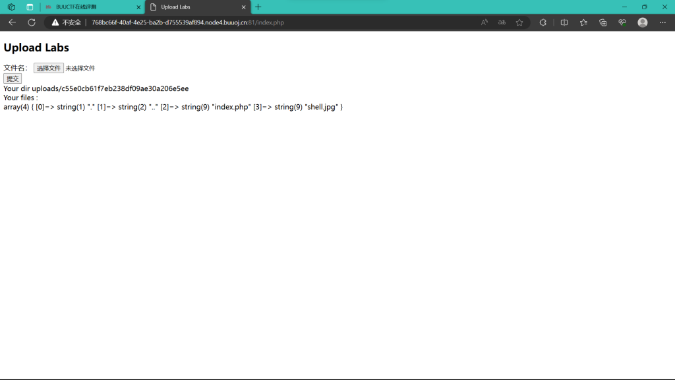Image resolution: width=675 pixels, height=380 pixels.
Task: Click the 未选择文件 file status text
Action: [80, 68]
